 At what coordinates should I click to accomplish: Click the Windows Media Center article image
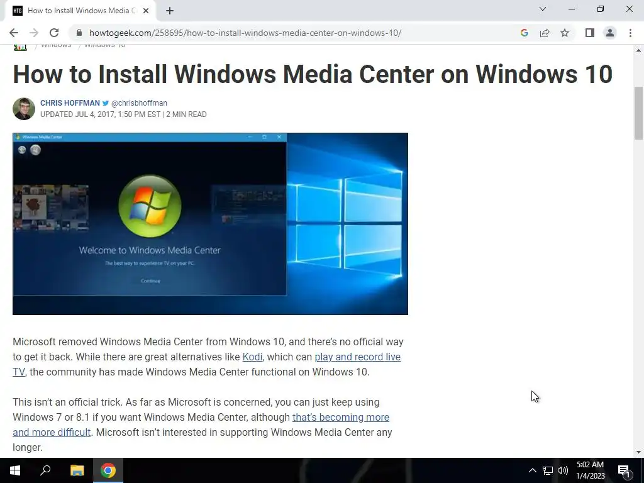pos(210,224)
